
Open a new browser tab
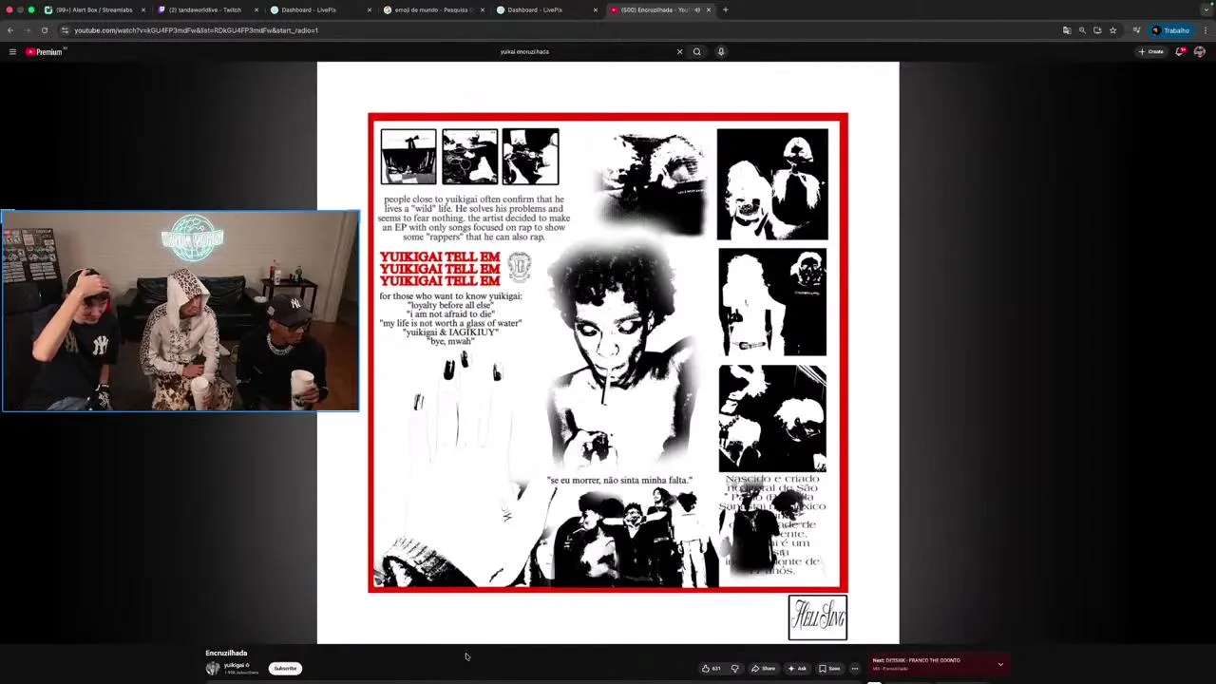point(725,9)
